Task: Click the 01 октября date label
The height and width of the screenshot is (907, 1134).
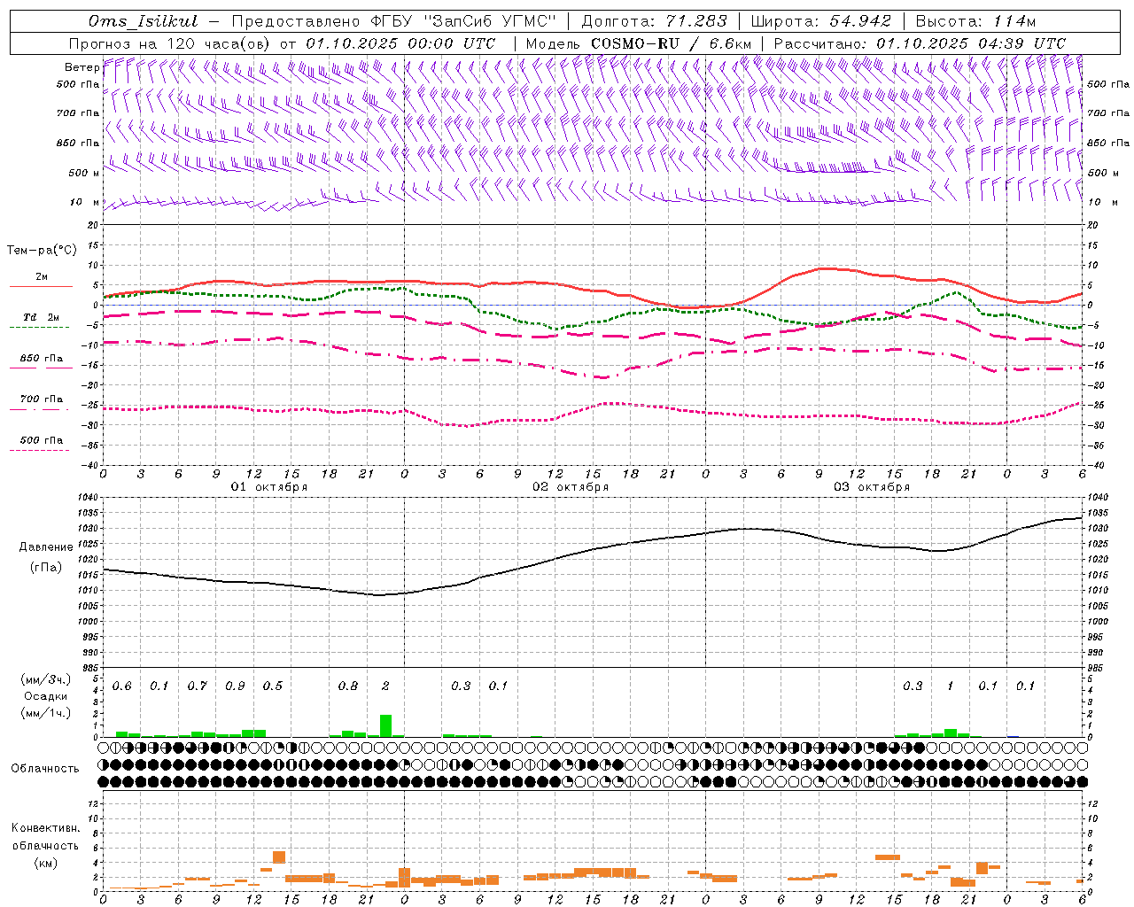Action: click(269, 487)
